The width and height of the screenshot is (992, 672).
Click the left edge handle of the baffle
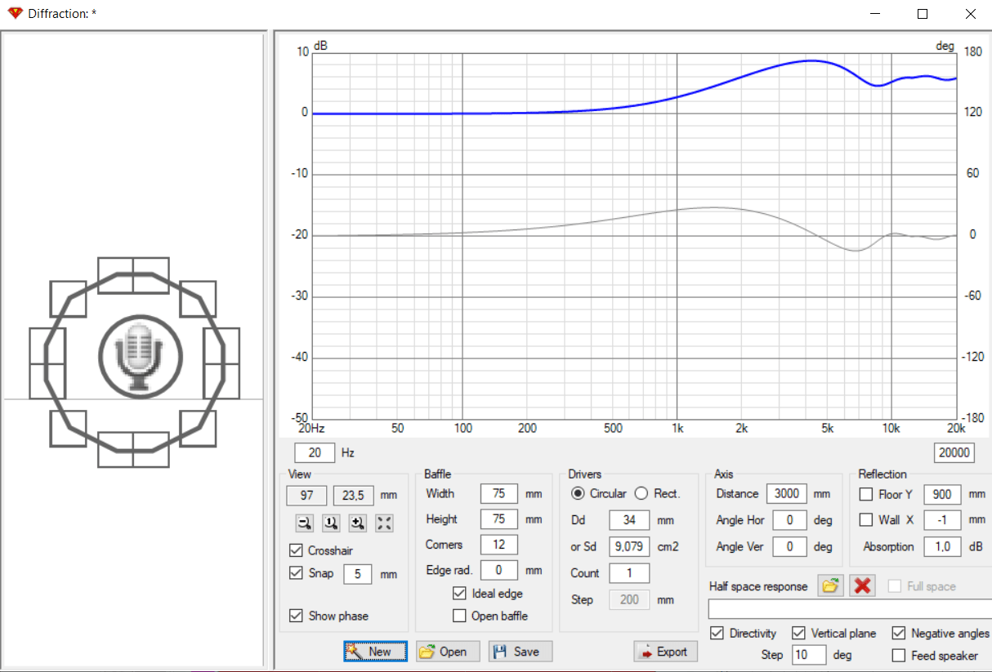tap(47, 363)
